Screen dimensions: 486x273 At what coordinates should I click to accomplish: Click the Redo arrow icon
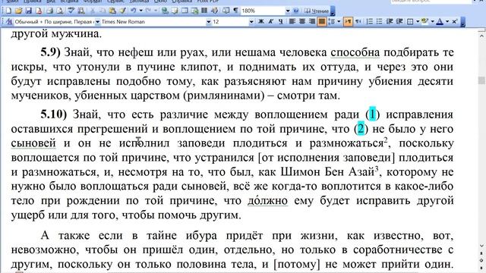(148, 11)
